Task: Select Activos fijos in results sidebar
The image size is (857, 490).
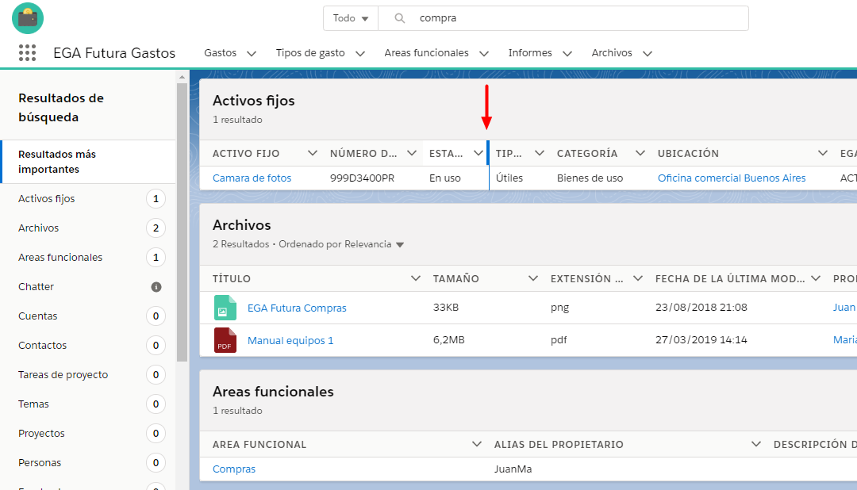Action: tap(47, 199)
